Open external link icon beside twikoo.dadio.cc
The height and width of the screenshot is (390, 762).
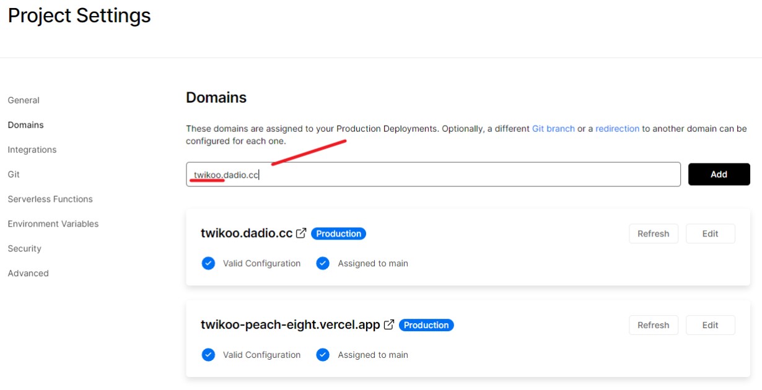tap(301, 233)
